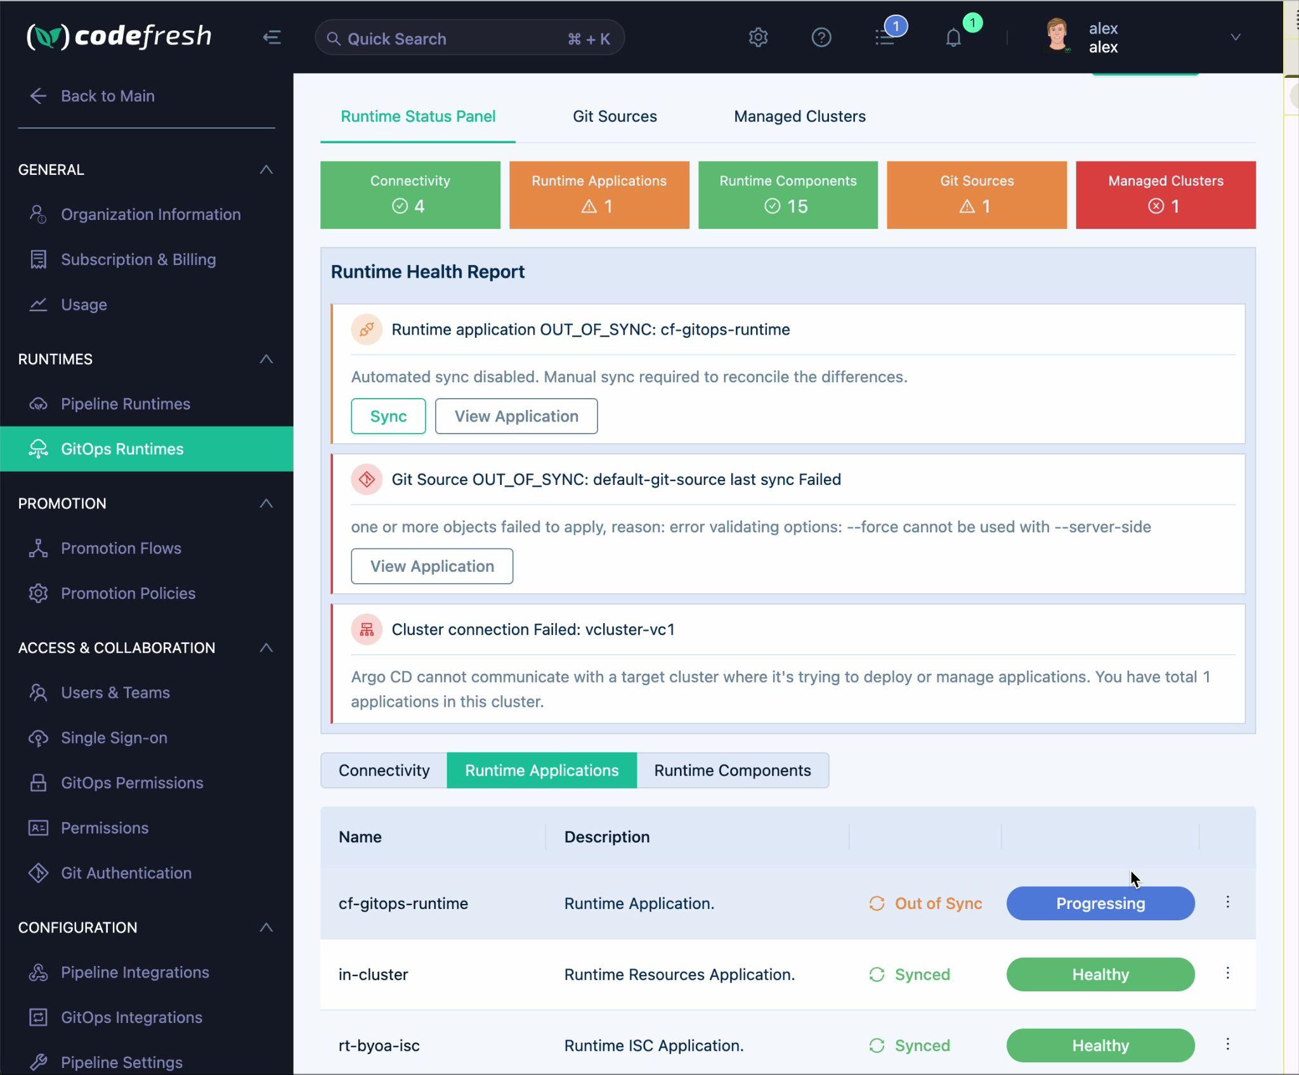Click the Git Authentication sidebar icon
Image resolution: width=1299 pixels, height=1075 pixels.
(38, 873)
